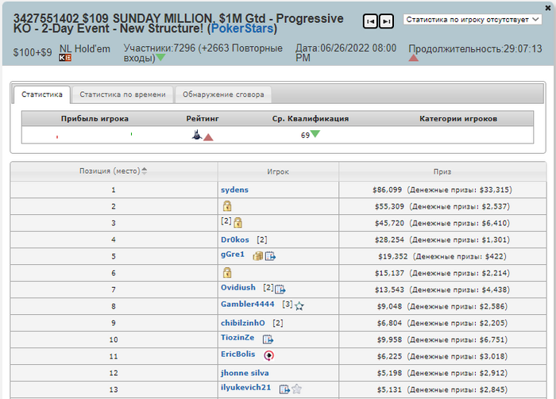Click the lock icon in position 6

227,273
